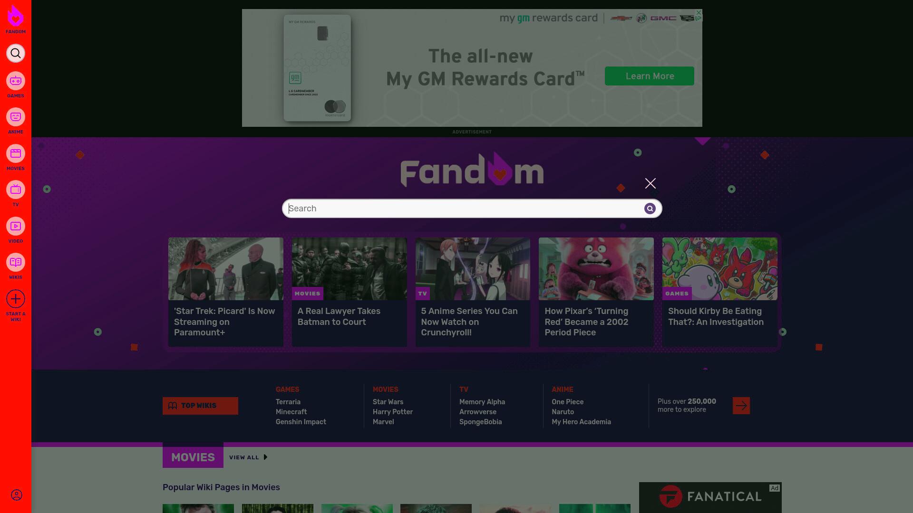The width and height of the screenshot is (913, 513).
Task: Click the TOP WIKIS button
Action: (200, 406)
